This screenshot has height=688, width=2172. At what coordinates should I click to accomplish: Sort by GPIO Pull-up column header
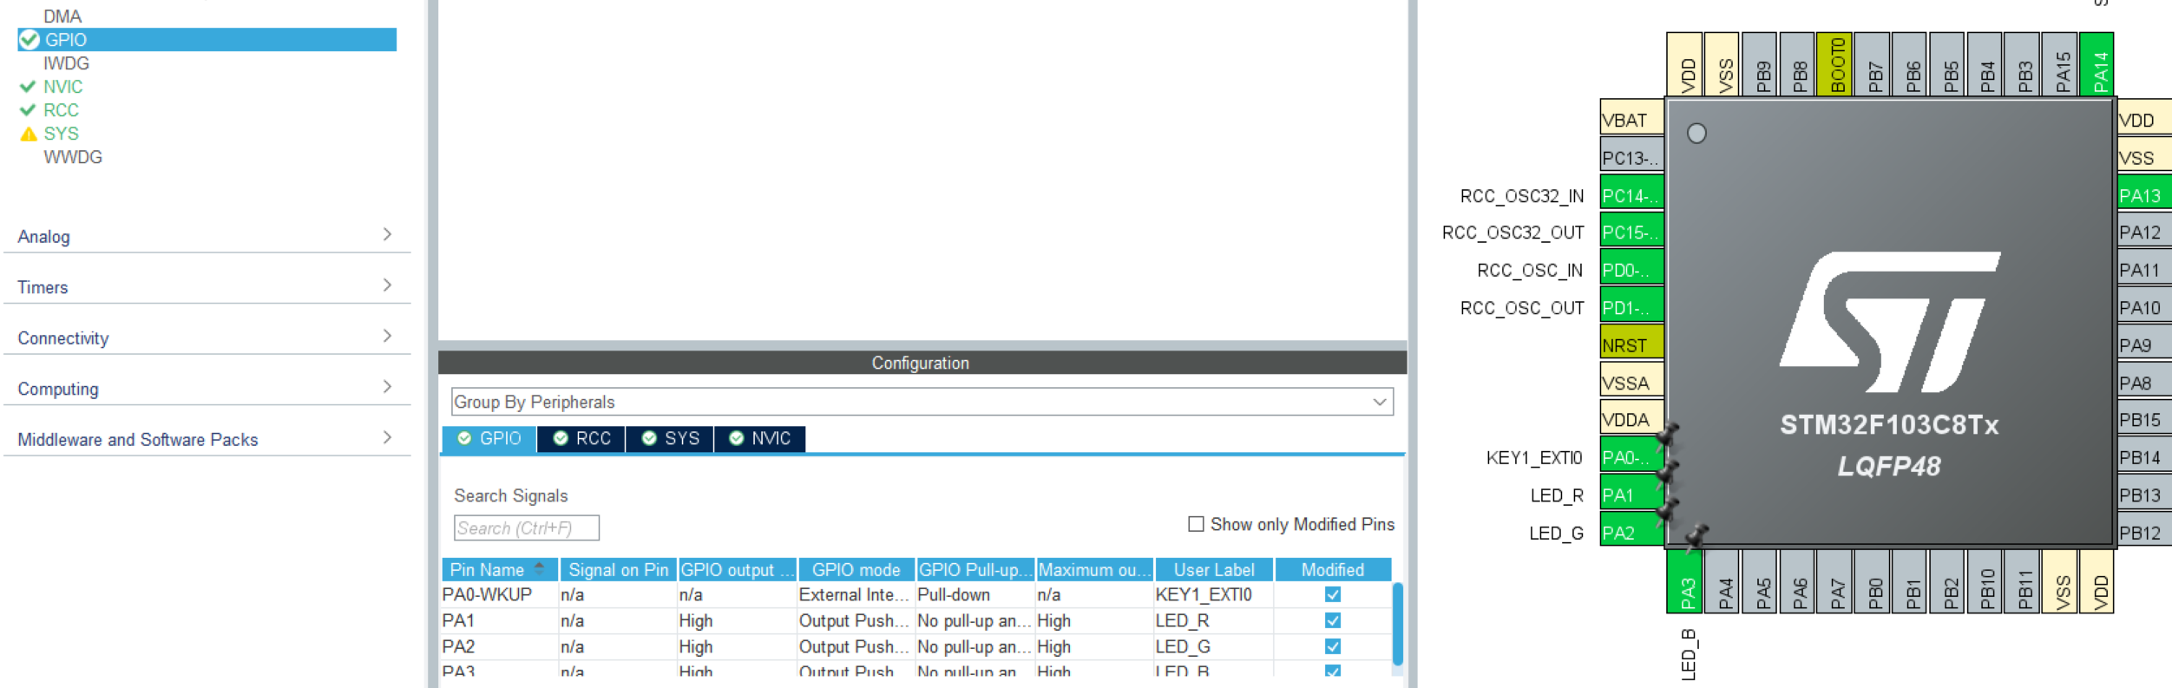pos(975,570)
